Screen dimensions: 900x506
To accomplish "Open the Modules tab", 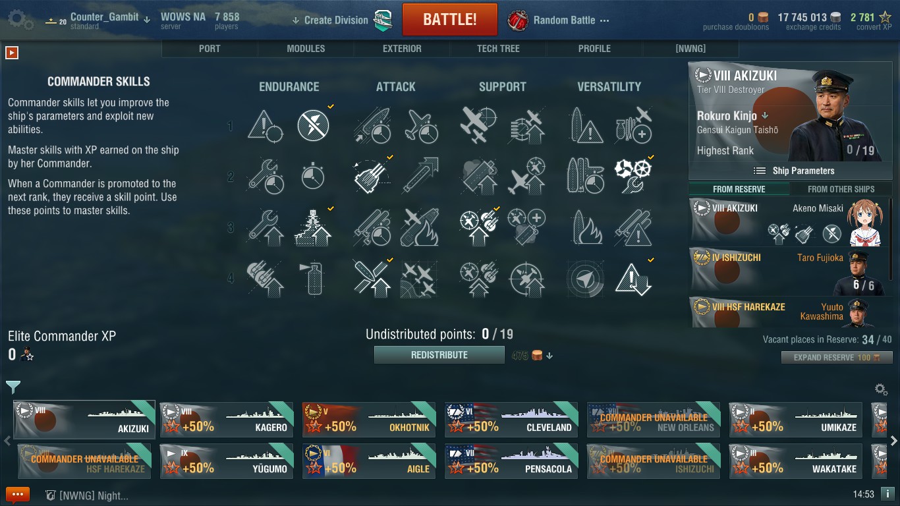I will (306, 49).
